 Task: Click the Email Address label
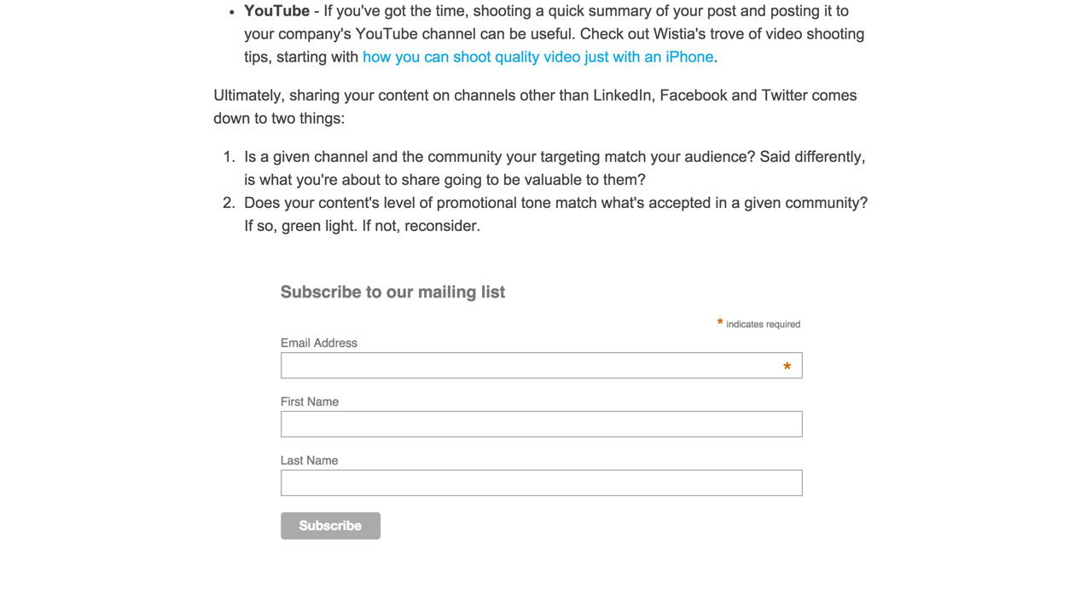pyautogui.click(x=319, y=343)
